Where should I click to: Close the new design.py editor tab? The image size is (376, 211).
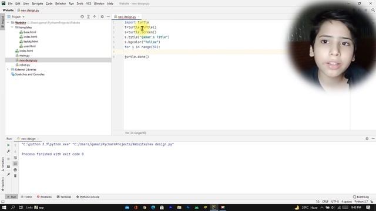pos(139,17)
